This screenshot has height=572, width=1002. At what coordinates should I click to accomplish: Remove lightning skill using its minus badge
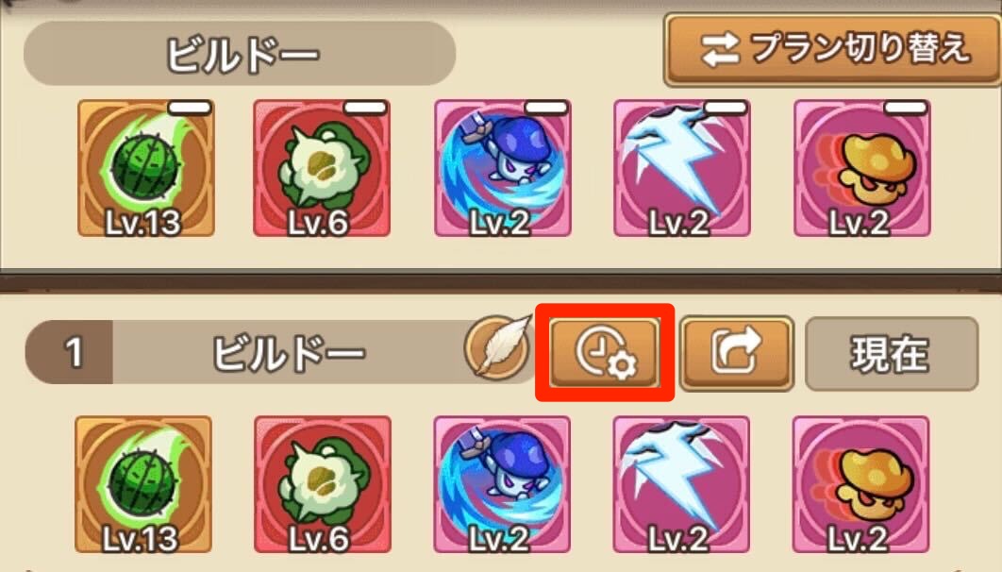pos(726,108)
